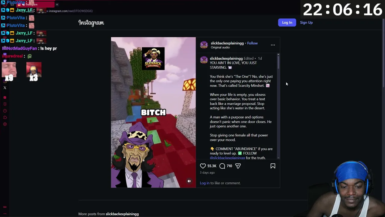
Task: Open the GX Control sidebar icon
Action: pos(5,207)
